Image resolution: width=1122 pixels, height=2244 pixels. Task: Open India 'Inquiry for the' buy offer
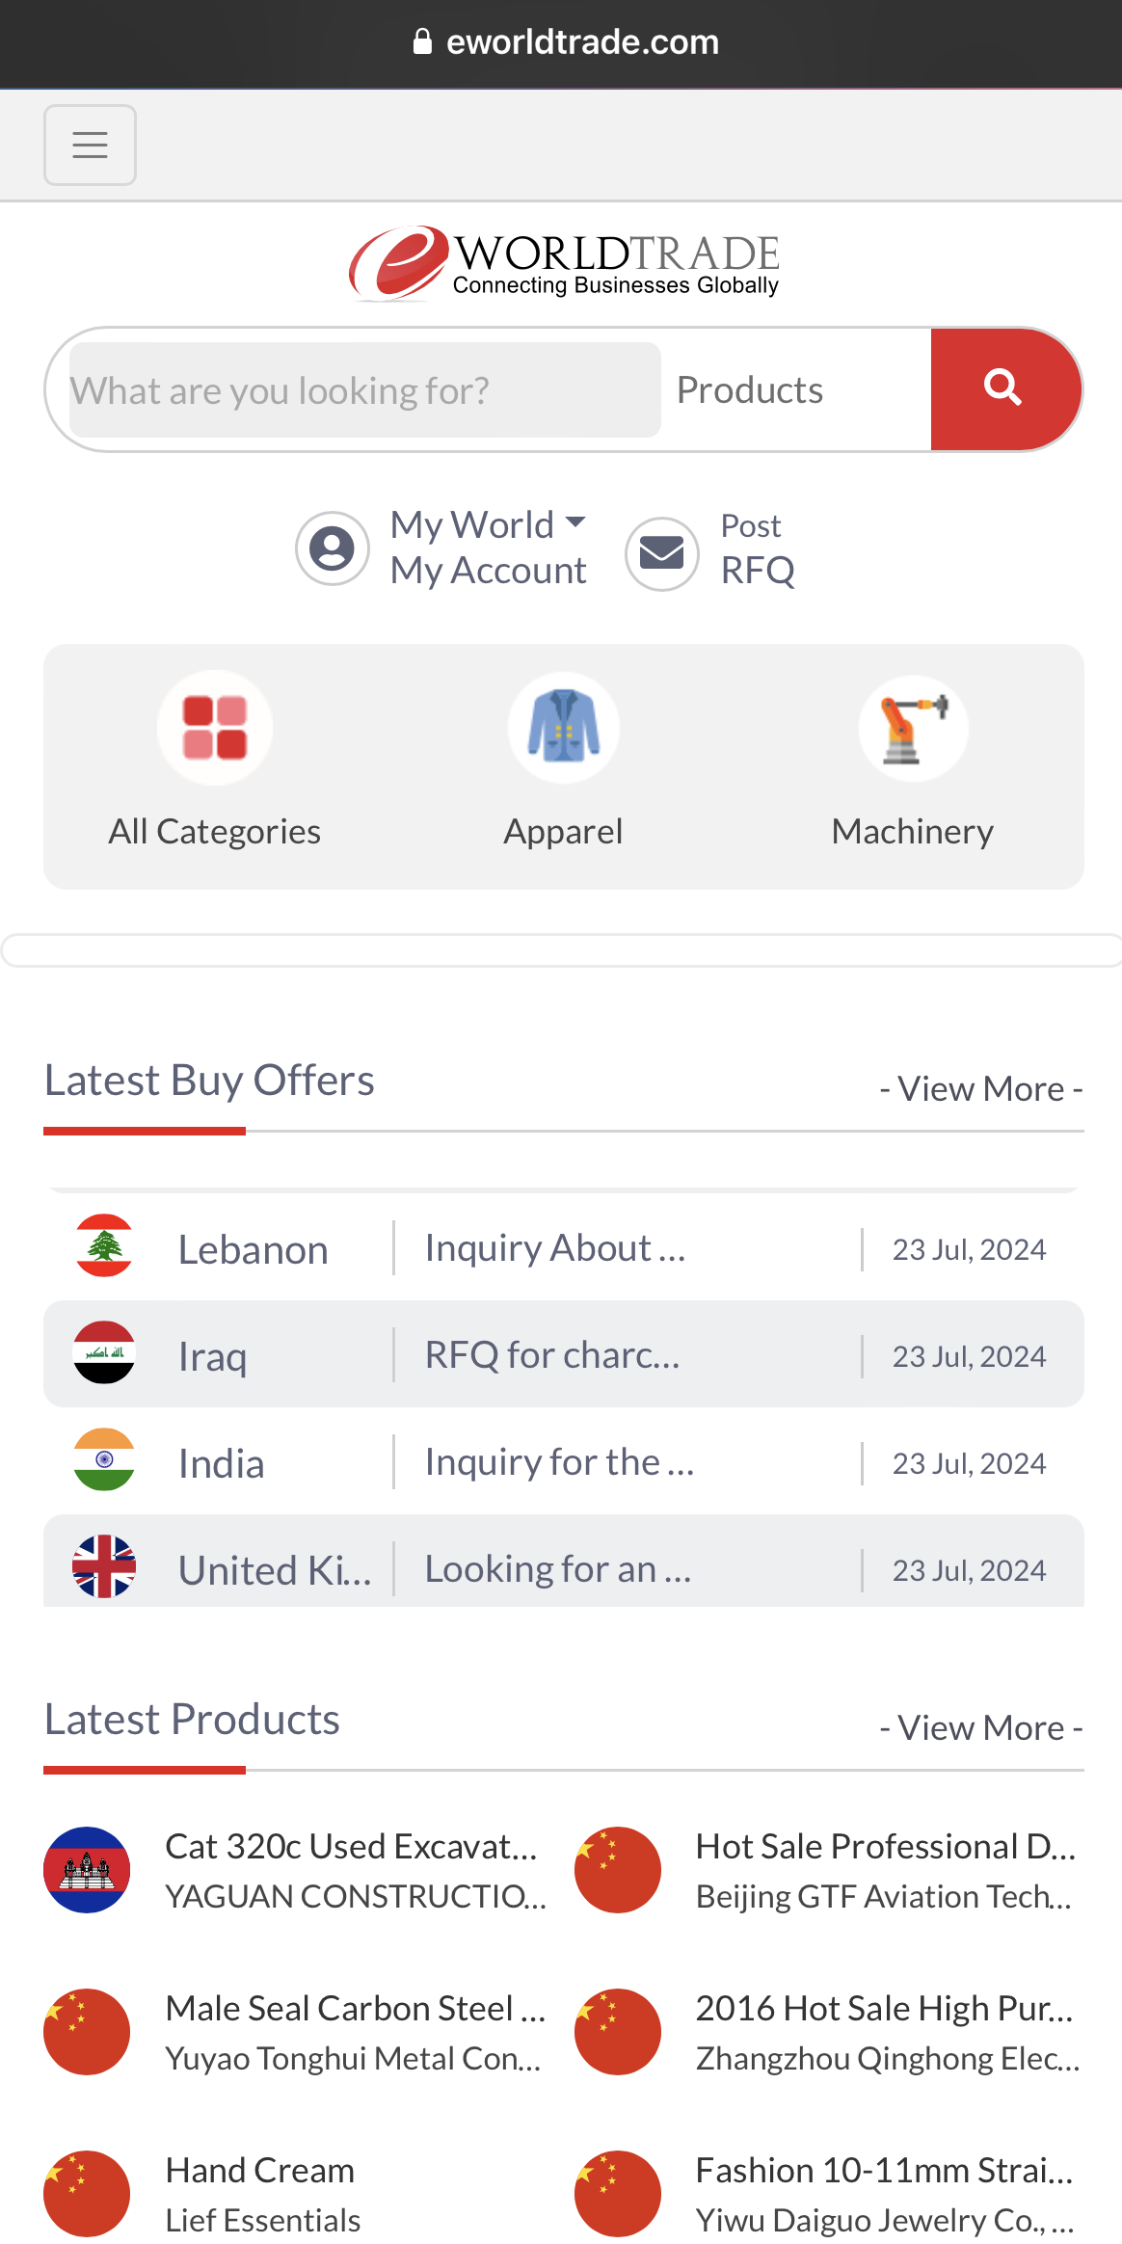(559, 1462)
